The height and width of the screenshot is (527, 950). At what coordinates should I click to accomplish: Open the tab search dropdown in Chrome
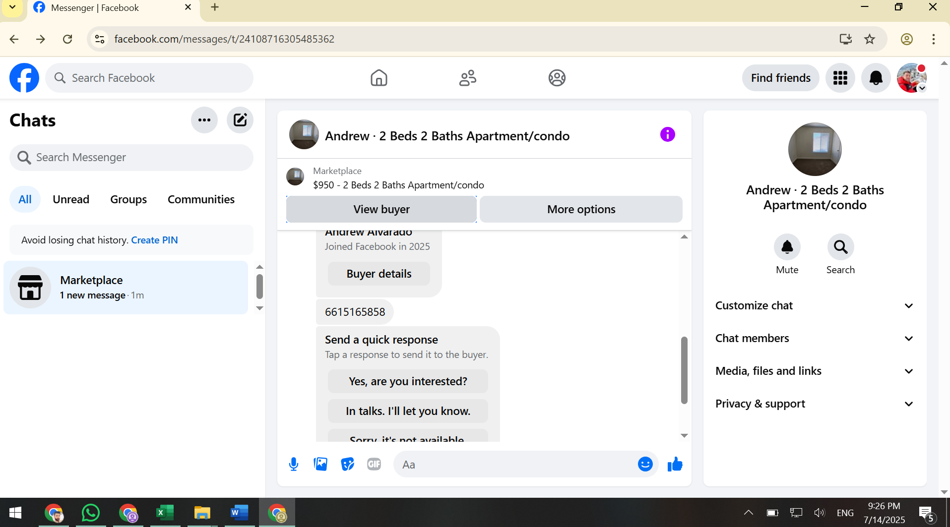(x=12, y=7)
